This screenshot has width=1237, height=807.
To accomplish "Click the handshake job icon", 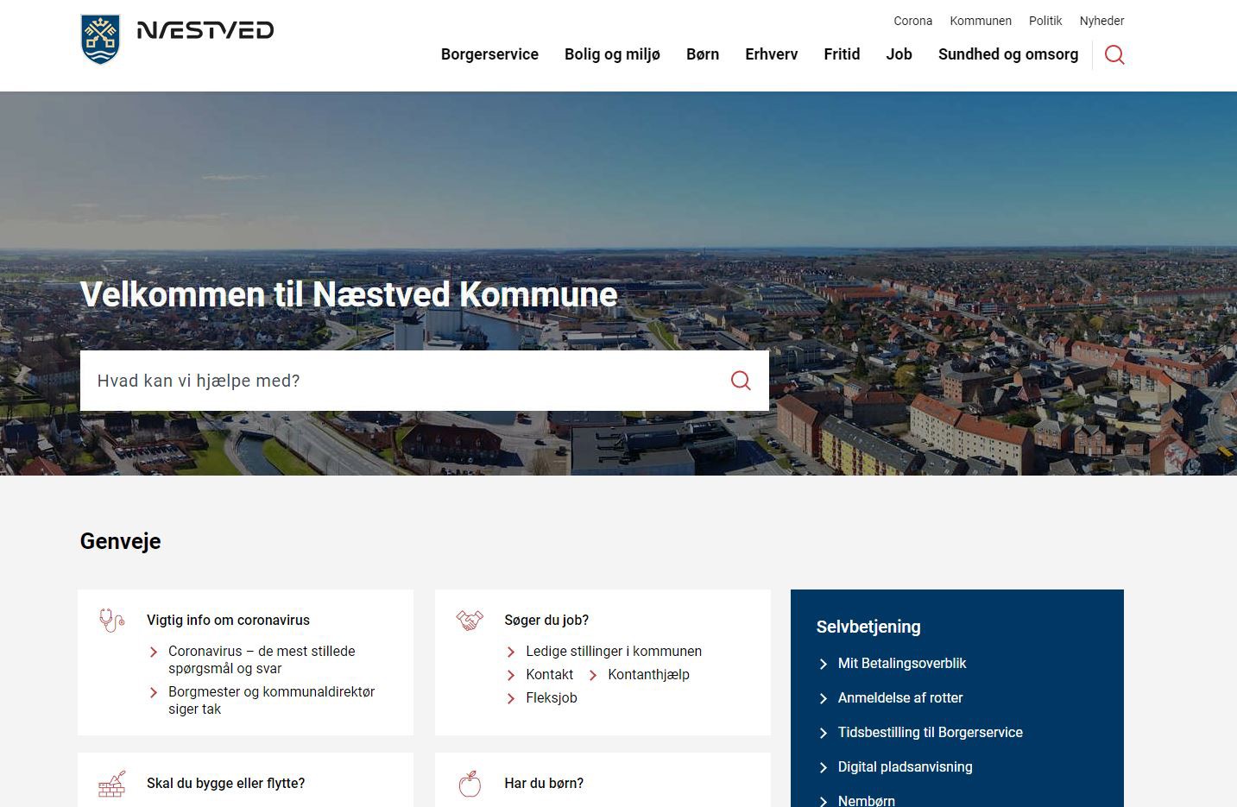I will coord(470,620).
